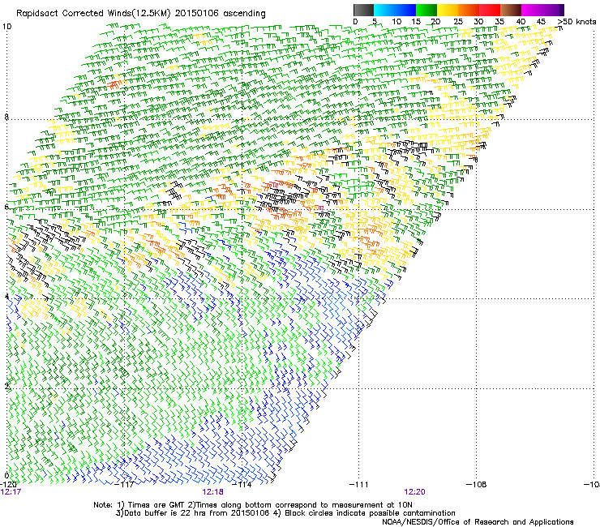The height and width of the screenshot is (527, 600).
Task: Click the yellow 20–25 knots legend swatch
Action: tap(448, 10)
